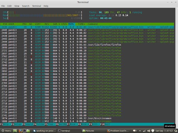Image resolution: width=178 pixels, height=133 pixels.
Task: Open the Cinnamon Menu button
Action: tap(6, 131)
